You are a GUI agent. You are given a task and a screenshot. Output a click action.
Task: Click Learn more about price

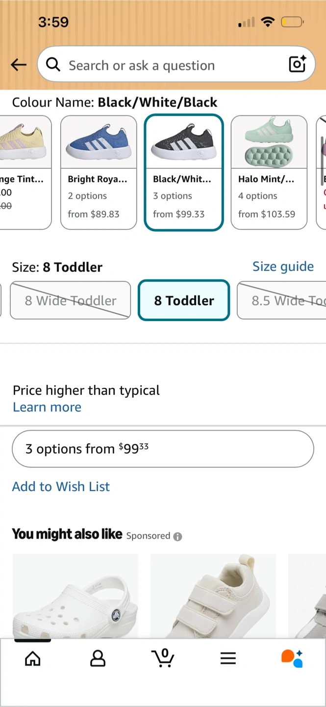47,407
